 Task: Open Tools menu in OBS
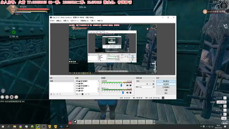[x=93, y=21]
